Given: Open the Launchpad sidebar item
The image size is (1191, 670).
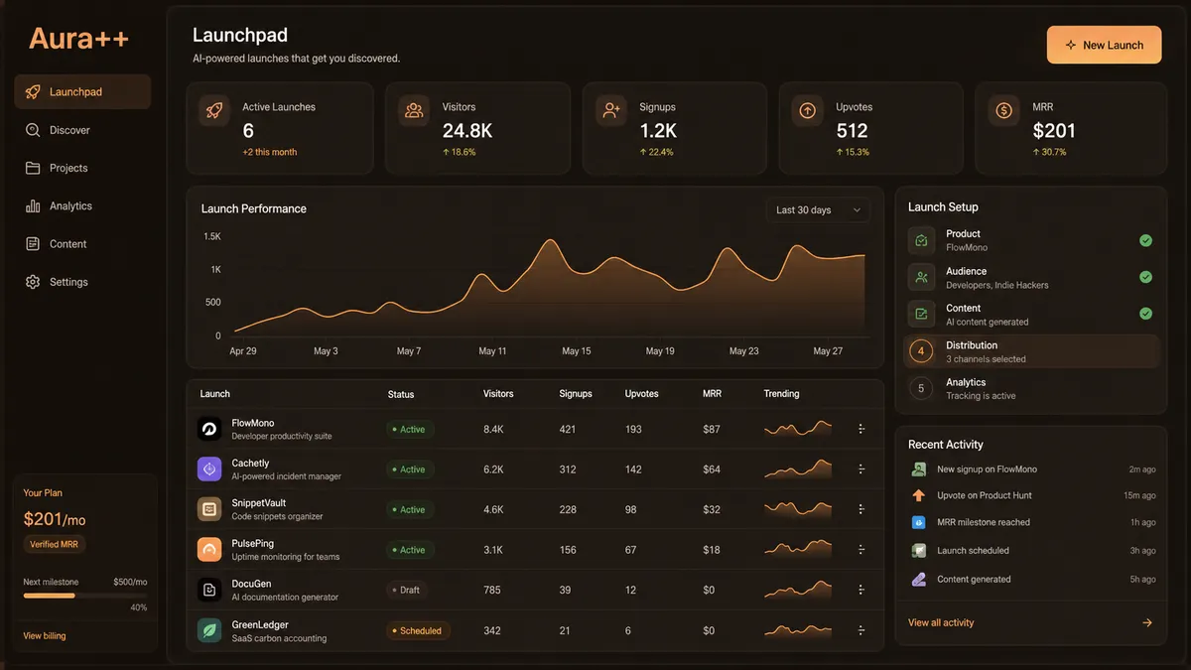Looking at the screenshot, I should pos(82,92).
